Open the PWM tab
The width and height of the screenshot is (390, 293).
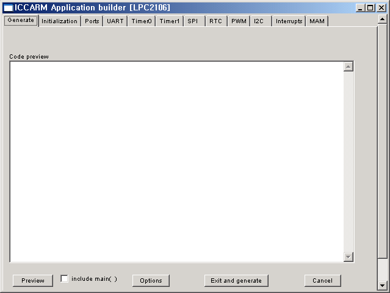click(x=239, y=21)
